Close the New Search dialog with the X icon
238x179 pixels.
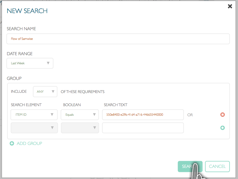coord(230,6)
